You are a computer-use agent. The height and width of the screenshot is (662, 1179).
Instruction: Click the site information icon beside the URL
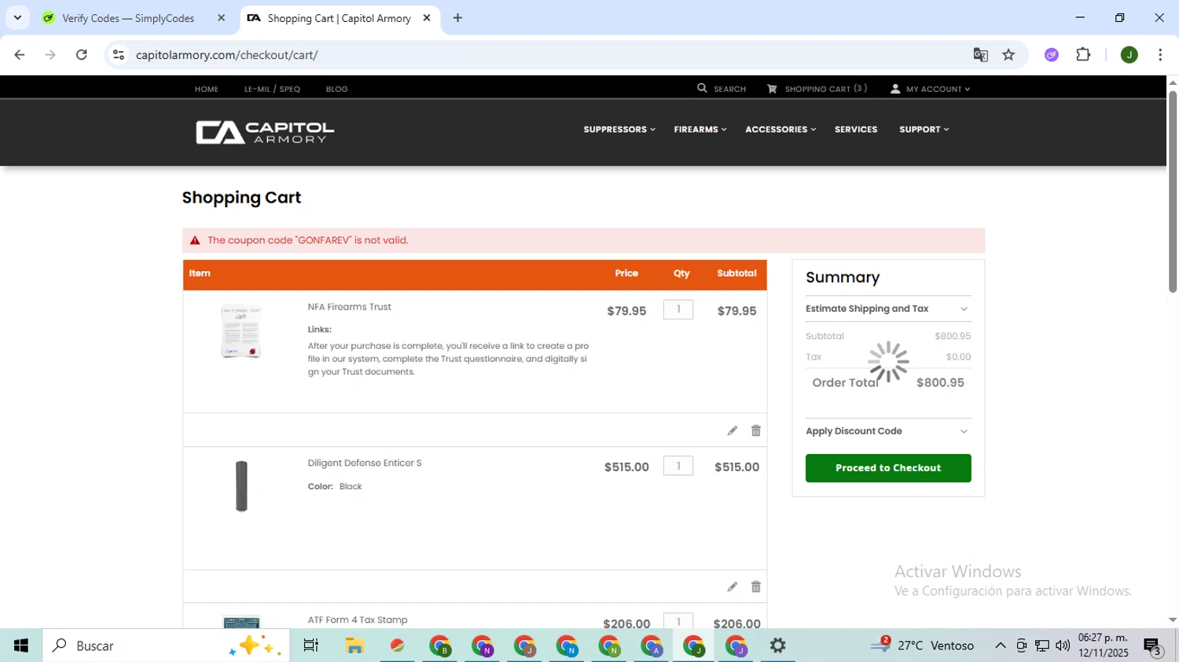point(119,55)
